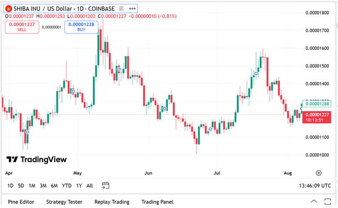338x208 pixels.
Task: Click the flag icon beside COINBASE
Action: 121,9
